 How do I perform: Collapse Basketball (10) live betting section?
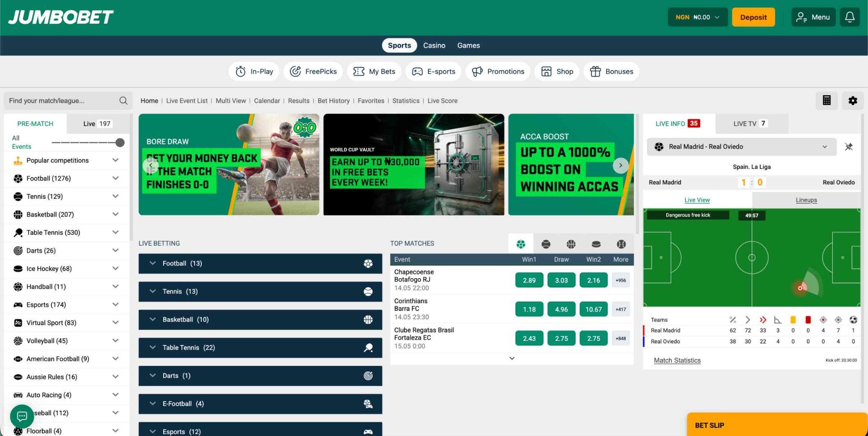[x=260, y=320]
